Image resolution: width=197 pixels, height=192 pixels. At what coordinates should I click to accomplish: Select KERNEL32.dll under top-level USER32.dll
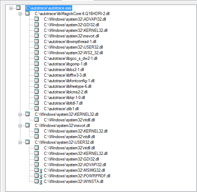pos(76,154)
